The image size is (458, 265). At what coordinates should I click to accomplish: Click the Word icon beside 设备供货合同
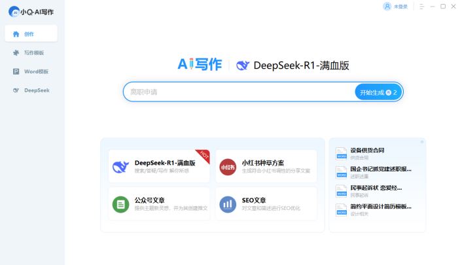[x=341, y=153]
